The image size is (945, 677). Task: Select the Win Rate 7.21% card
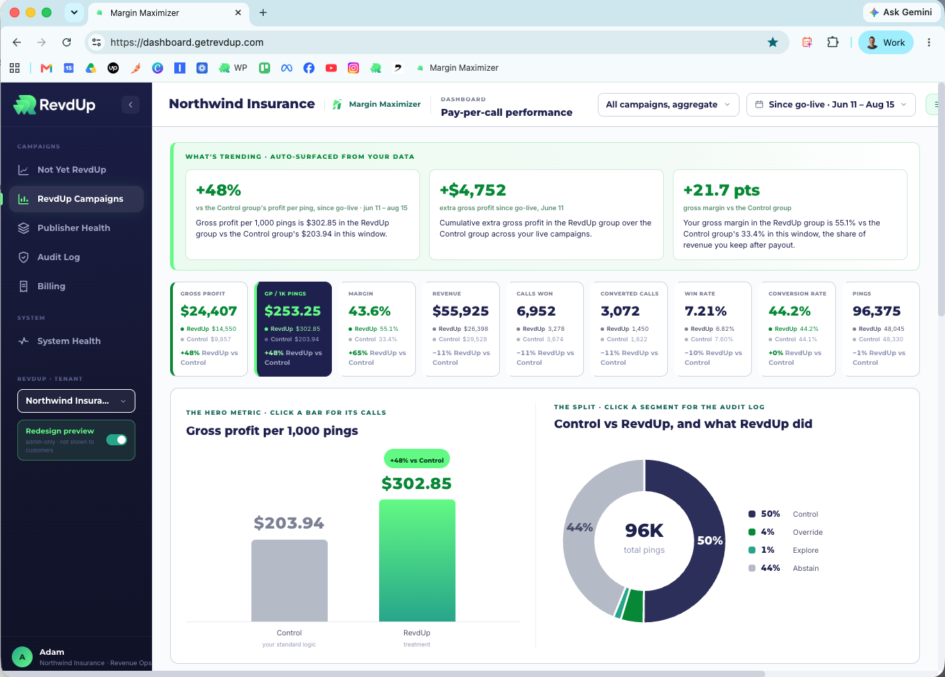pyautogui.click(x=713, y=329)
